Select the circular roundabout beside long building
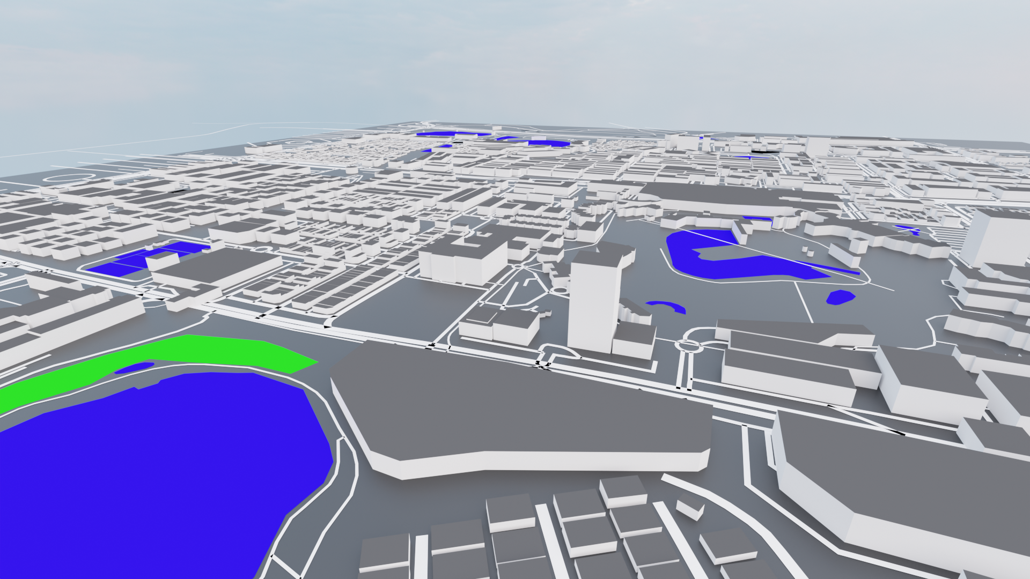The width and height of the screenshot is (1030, 579). coord(690,346)
